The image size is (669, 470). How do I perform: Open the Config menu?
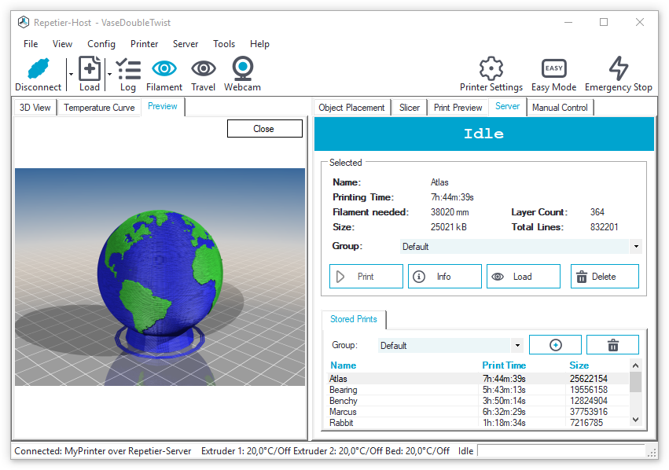point(101,44)
